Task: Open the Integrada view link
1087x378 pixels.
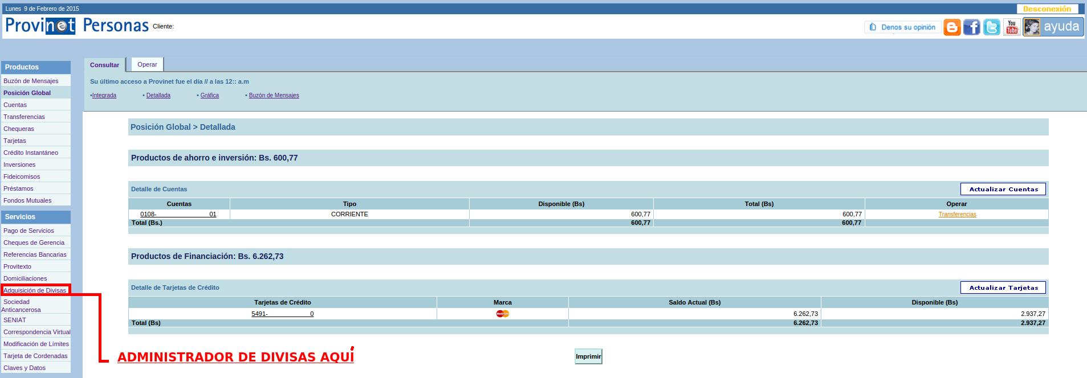Action: [104, 96]
